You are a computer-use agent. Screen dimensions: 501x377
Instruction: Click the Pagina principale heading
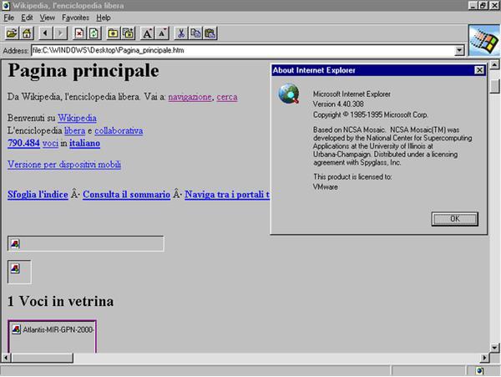point(83,71)
